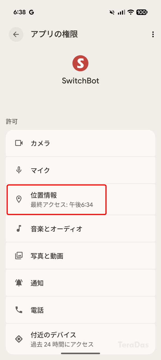
Task: Tap the photos and videos icon
Action: tap(19, 256)
